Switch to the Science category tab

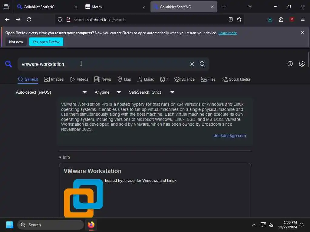coord(184,79)
